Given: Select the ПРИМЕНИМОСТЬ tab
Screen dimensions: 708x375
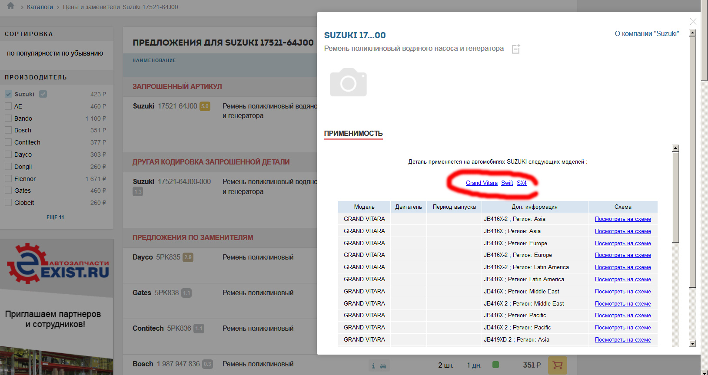Looking at the screenshot, I should coord(353,134).
